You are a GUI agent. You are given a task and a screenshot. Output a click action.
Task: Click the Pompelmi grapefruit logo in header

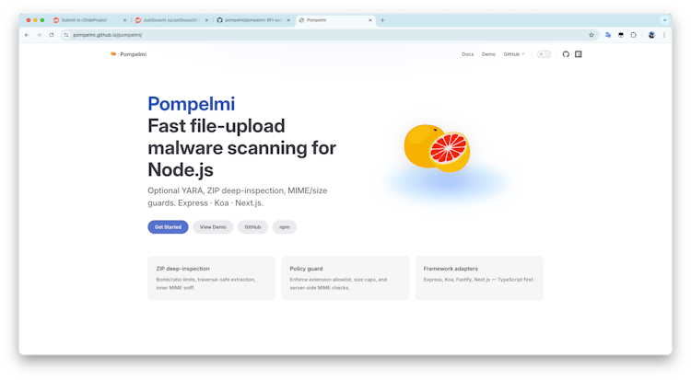(x=113, y=54)
